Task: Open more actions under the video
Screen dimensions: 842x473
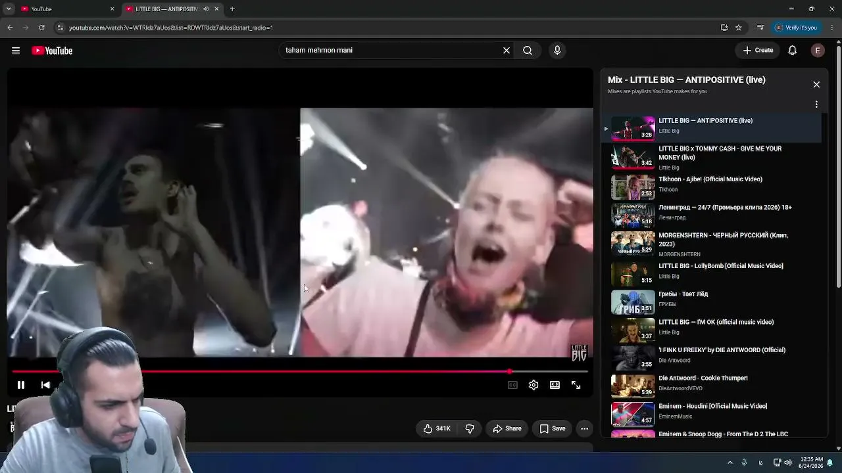Action: pyautogui.click(x=584, y=429)
